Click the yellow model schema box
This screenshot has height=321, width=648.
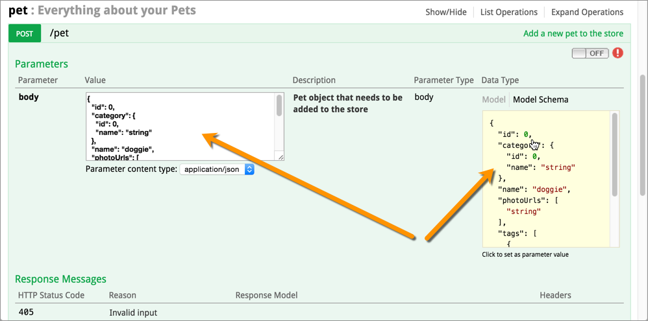tap(545, 182)
